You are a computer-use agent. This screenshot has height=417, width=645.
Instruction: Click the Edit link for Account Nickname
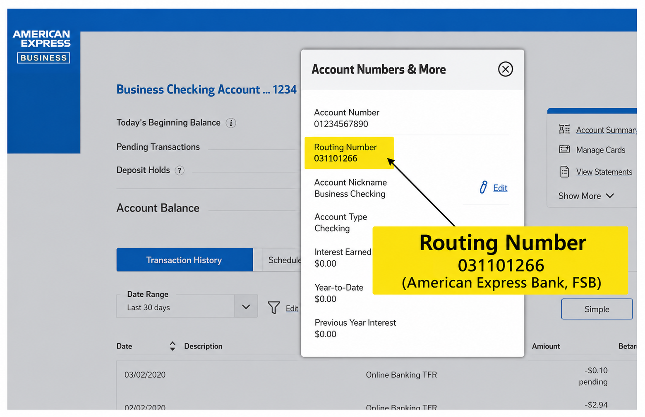point(500,188)
